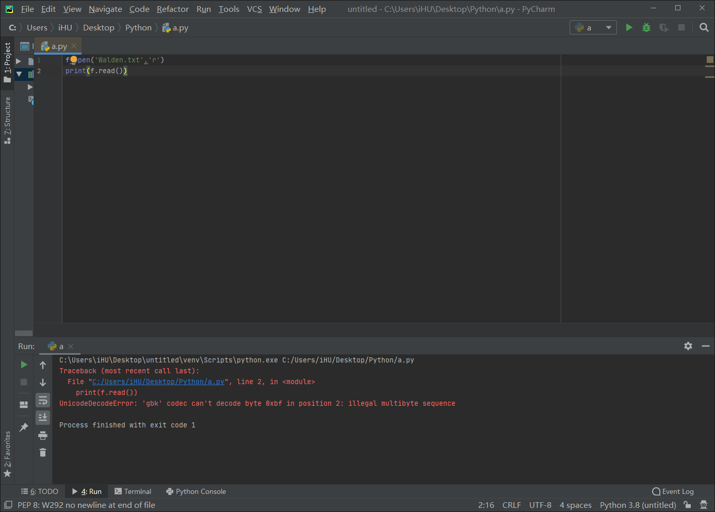This screenshot has width=715, height=512.
Task: Toggle the pin tab icon in the Run panel
Action: (24, 427)
